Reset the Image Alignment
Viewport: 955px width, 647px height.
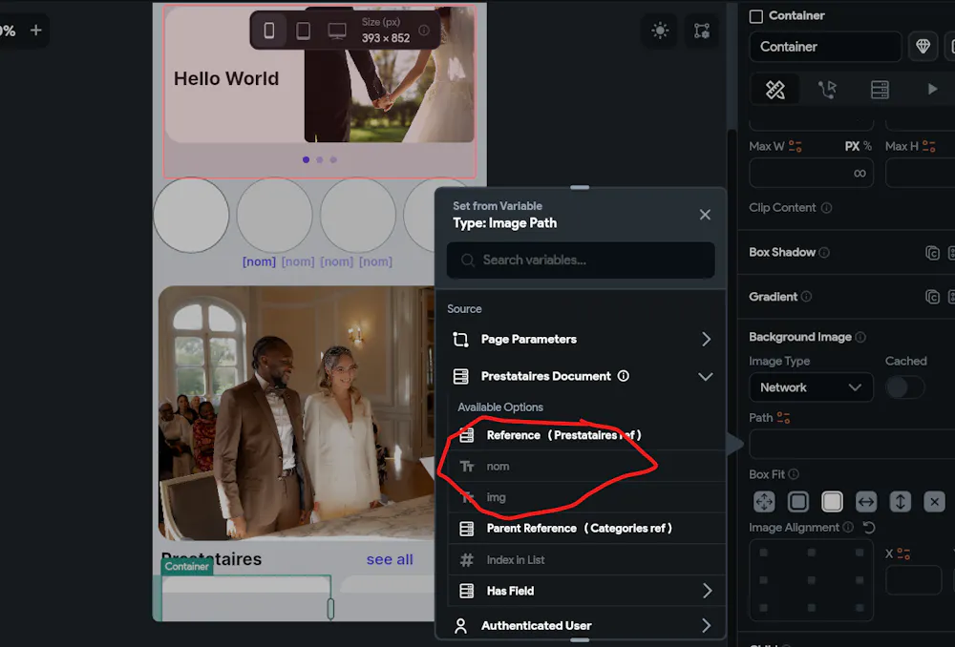pos(869,527)
